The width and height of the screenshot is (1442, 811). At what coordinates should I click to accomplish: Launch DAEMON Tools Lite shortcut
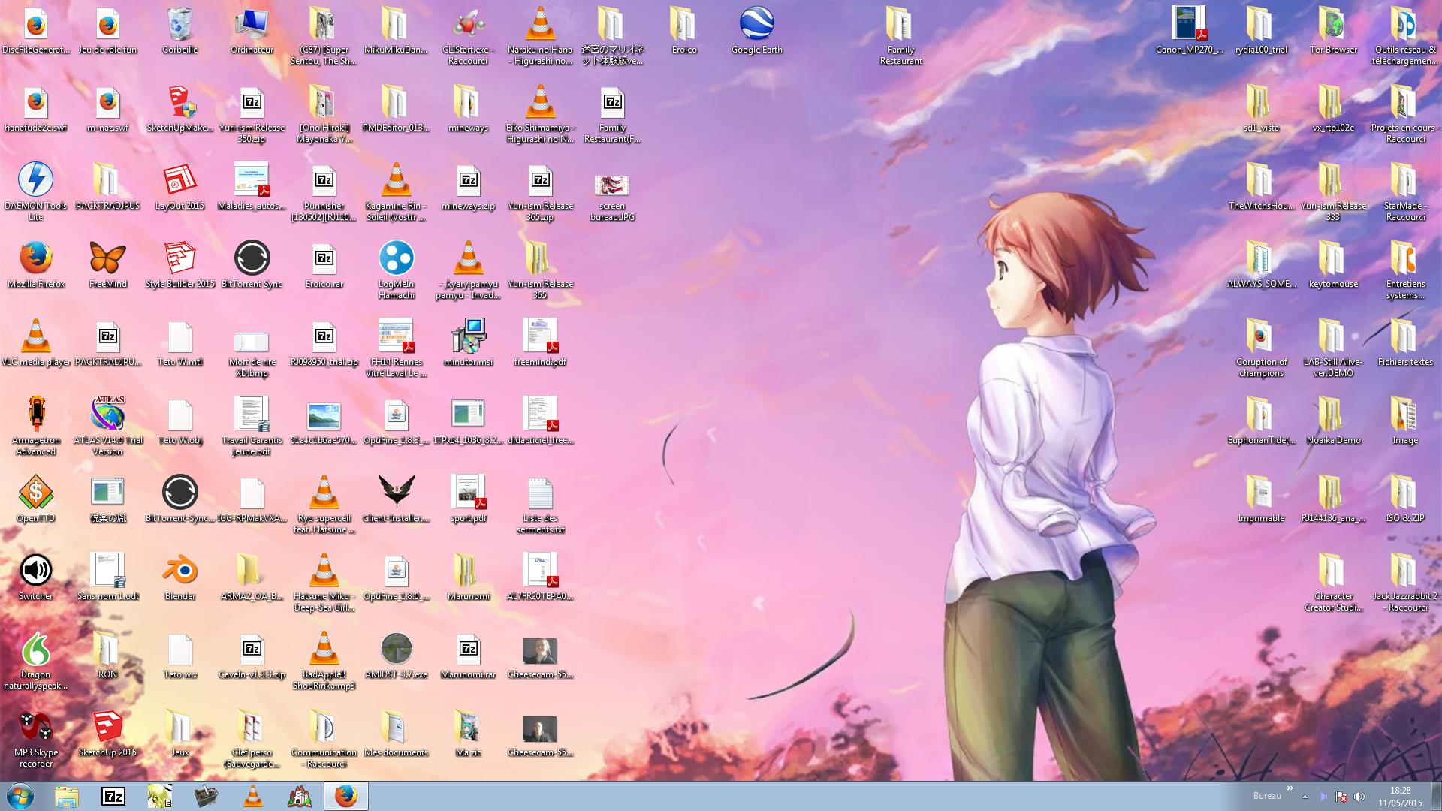coord(35,191)
